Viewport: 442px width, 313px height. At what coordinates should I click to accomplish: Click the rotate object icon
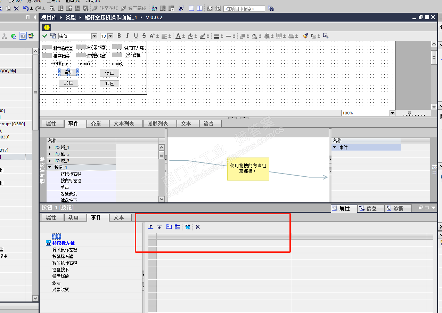(x=255, y=36)
